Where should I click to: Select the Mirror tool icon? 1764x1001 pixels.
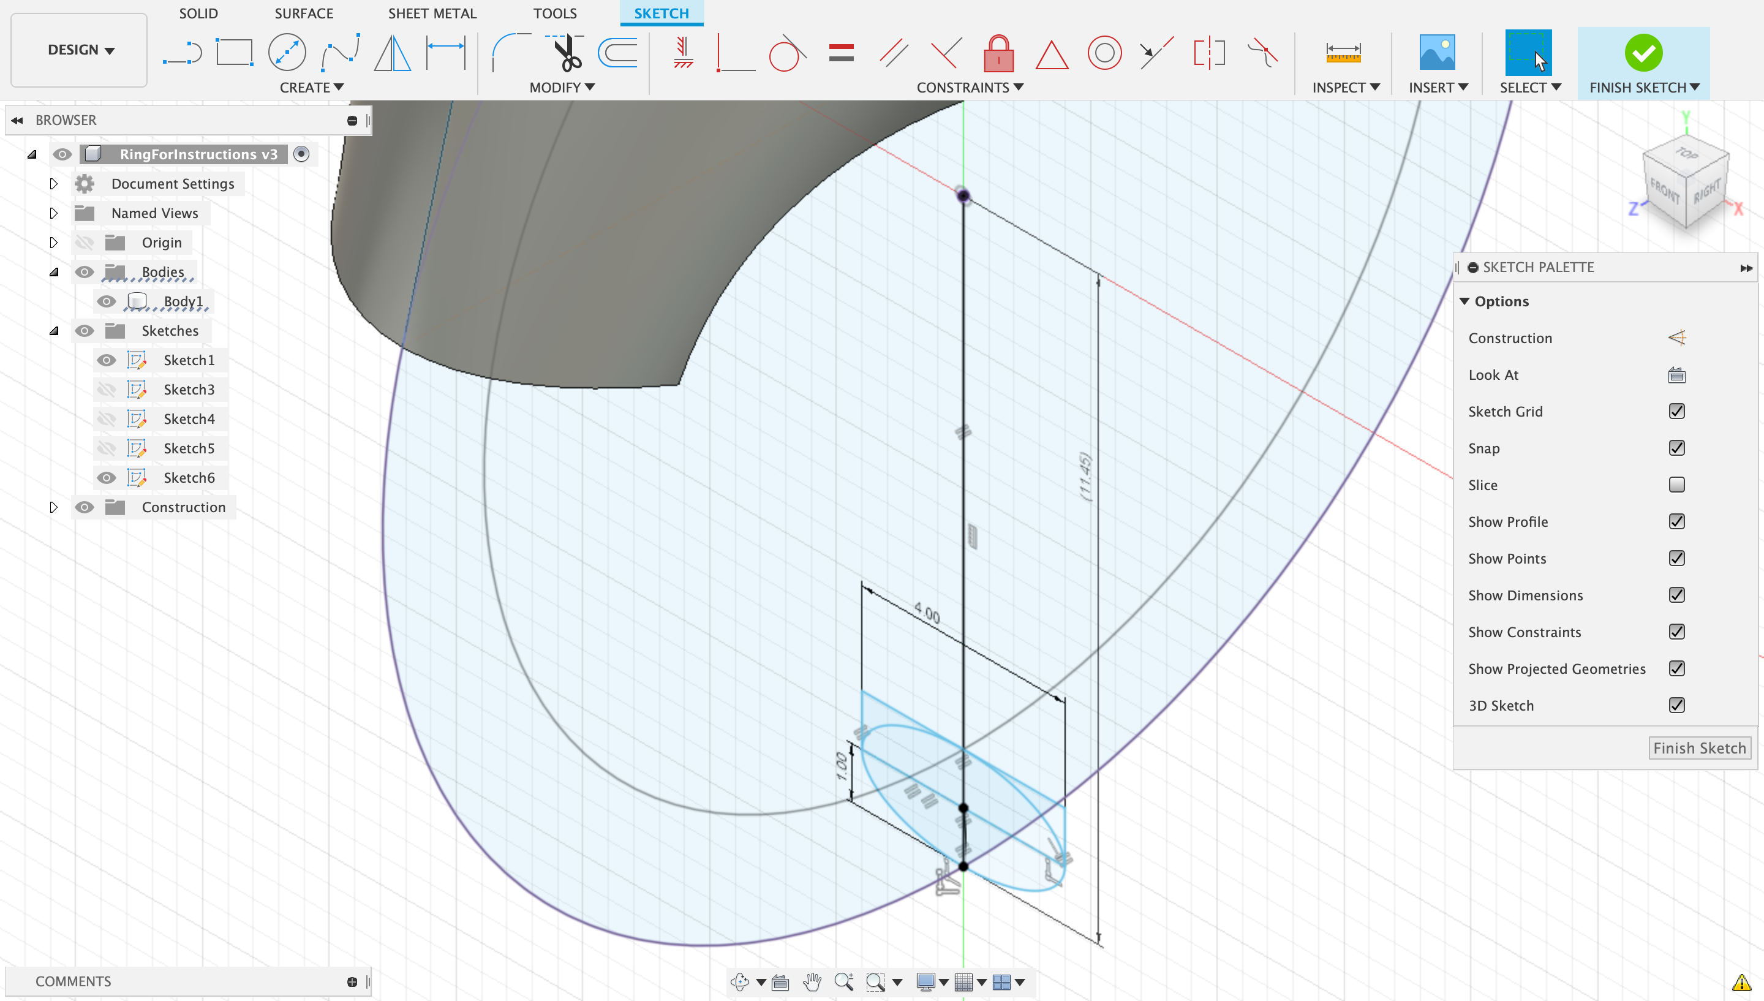393,53
